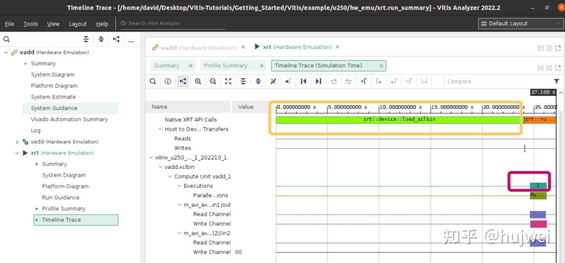Click the info icon on the trace toolbar
Screen dimensions: 565x263
[168, 81]
